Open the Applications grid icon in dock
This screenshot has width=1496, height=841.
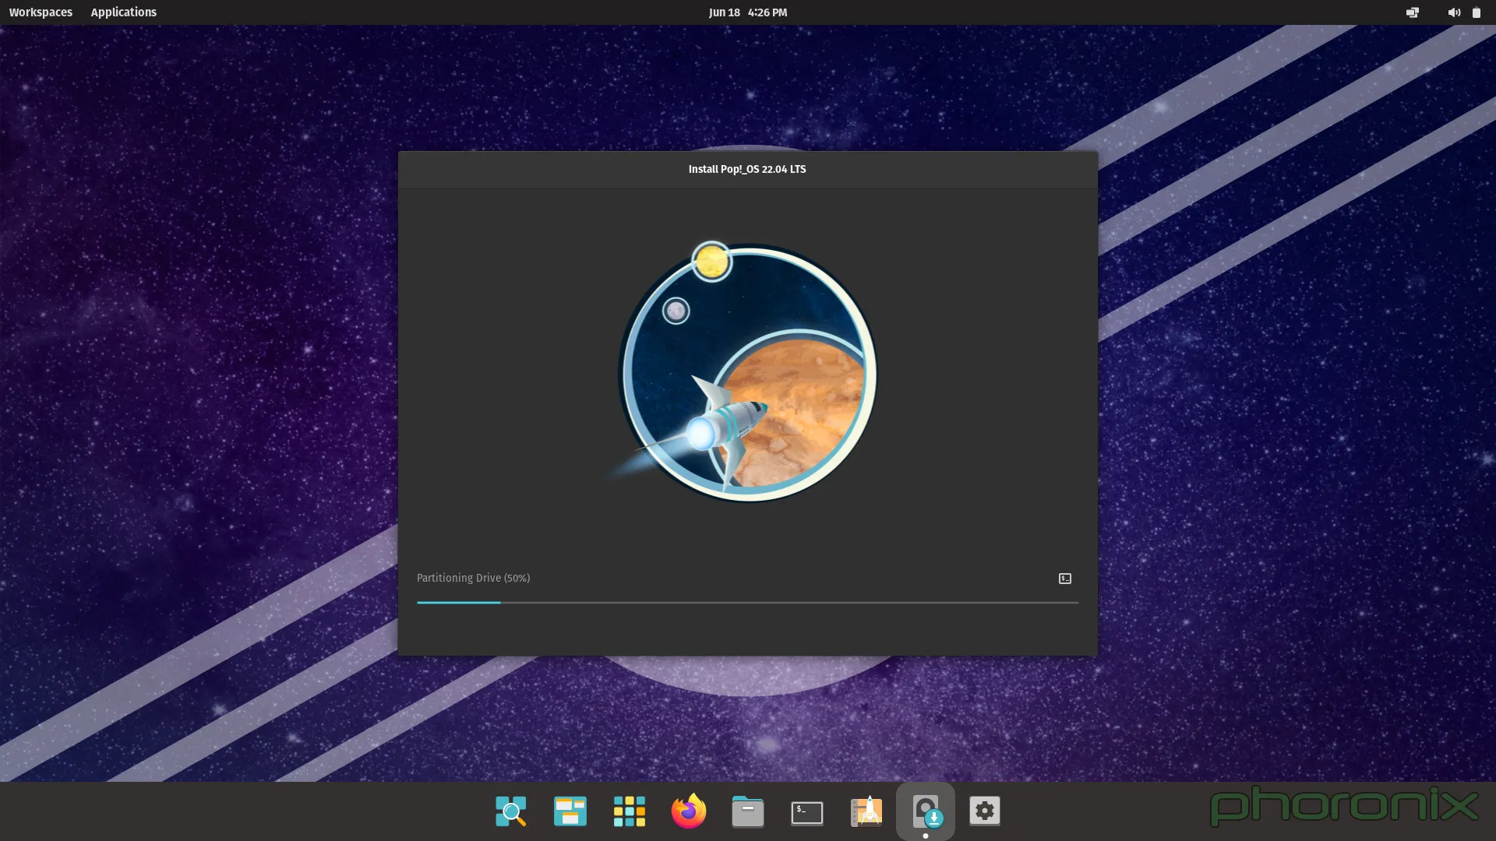(x=630, y=811)
